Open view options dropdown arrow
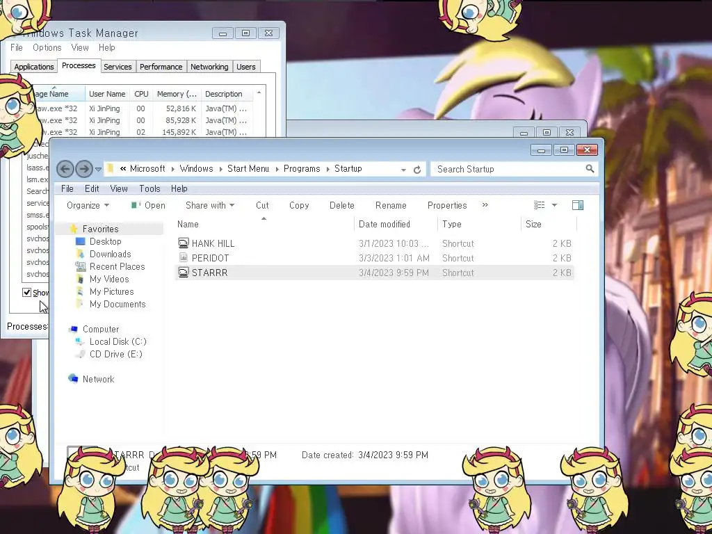 point(554,205)
